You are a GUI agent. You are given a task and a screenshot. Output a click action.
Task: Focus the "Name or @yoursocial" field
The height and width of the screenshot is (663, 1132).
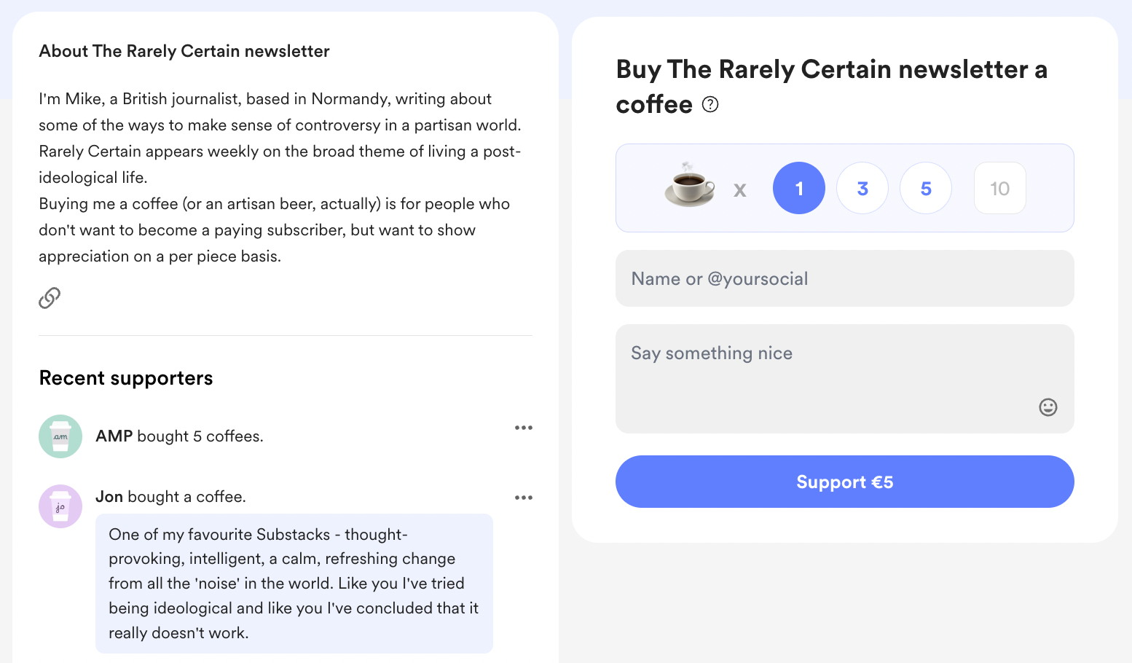pyautogui.click(x=844, y=278)
